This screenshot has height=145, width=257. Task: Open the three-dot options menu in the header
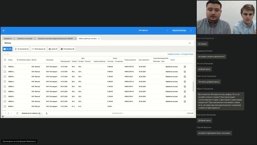tap(191, 31)
